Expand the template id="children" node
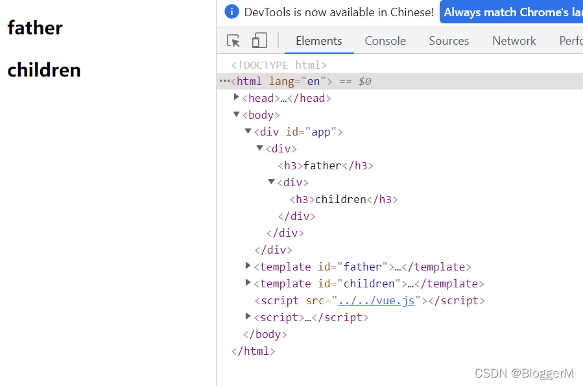583x386 pixels. pyautogui.click(x=248, y=283)
